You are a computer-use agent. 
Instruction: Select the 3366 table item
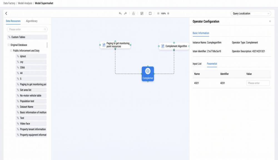tap(31, 67)
